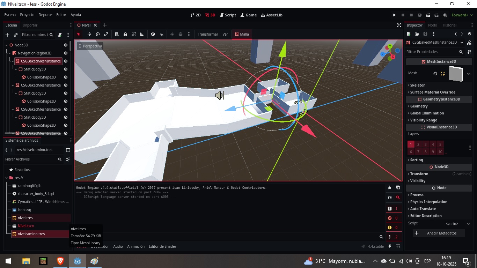Switch to the Script workspace

click(x=228, y=15)
